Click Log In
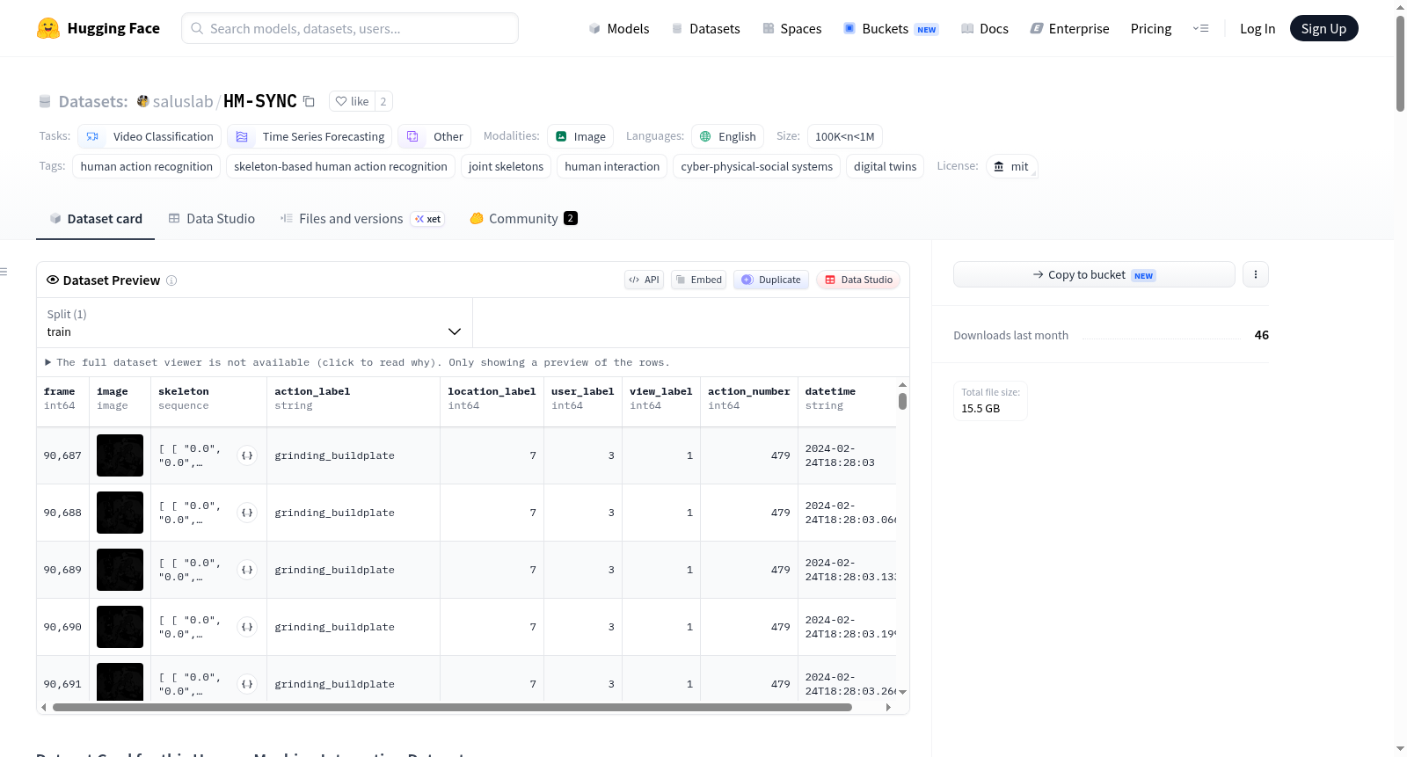 point(1258,28)
